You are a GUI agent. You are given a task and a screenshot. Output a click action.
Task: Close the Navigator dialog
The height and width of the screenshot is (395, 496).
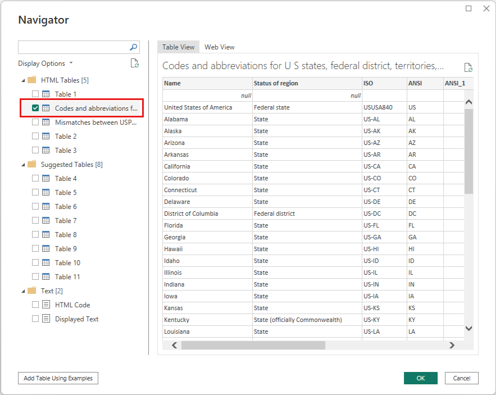tap(486, 8)
